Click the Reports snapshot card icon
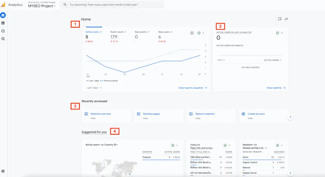The height and width of the screenshot is (177, 325). point(191,114)
